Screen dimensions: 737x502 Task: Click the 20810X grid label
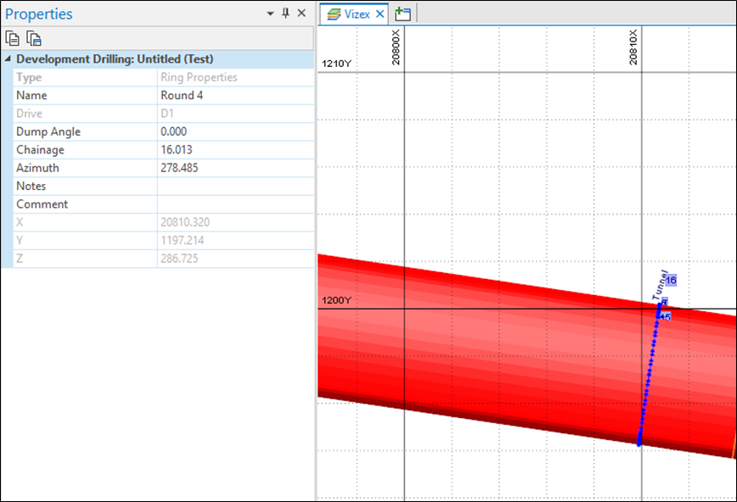(x=633, y=47)
